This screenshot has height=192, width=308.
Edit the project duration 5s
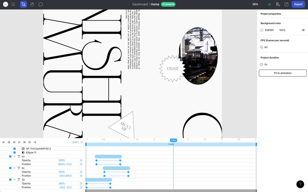point(266,65)
